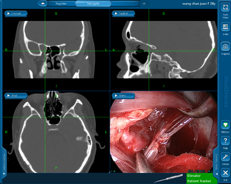This screenshot has width=231, height=184.
Task: Switch to the Register tab
Action: click(61, 3)
